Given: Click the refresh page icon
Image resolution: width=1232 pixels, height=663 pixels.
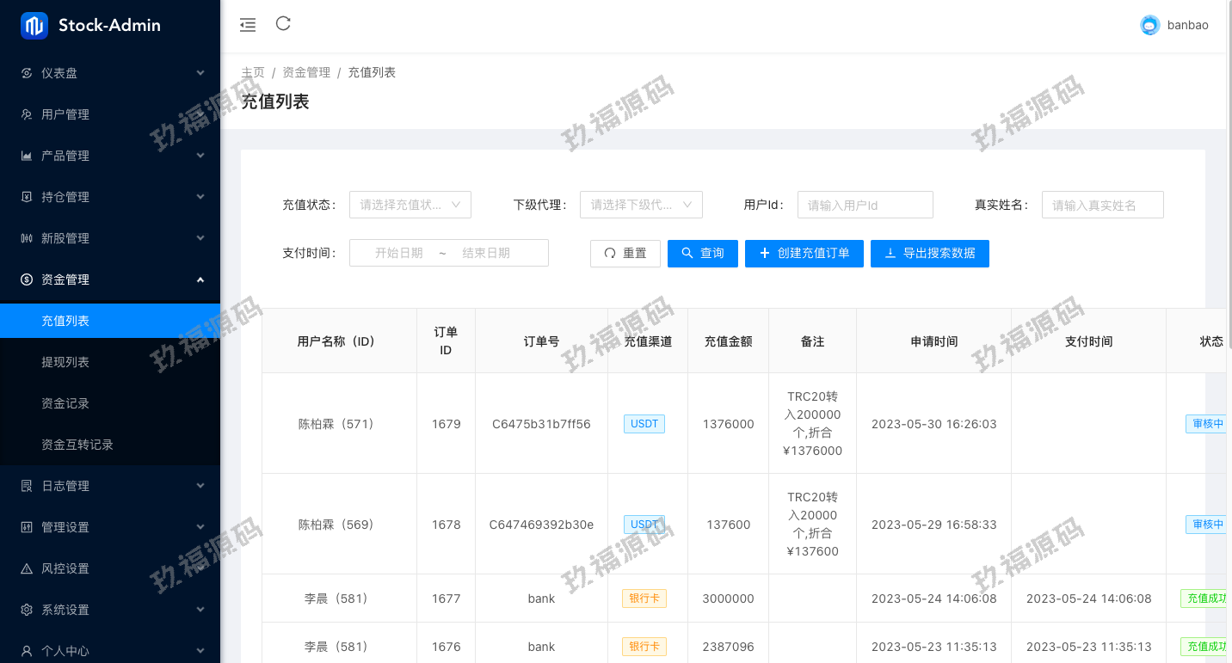Looking at the screenshot, I should (x=283, y=24).
